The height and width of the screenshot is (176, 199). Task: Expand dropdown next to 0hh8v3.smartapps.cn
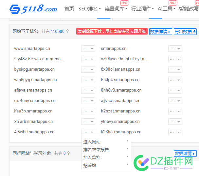[175, 90]
